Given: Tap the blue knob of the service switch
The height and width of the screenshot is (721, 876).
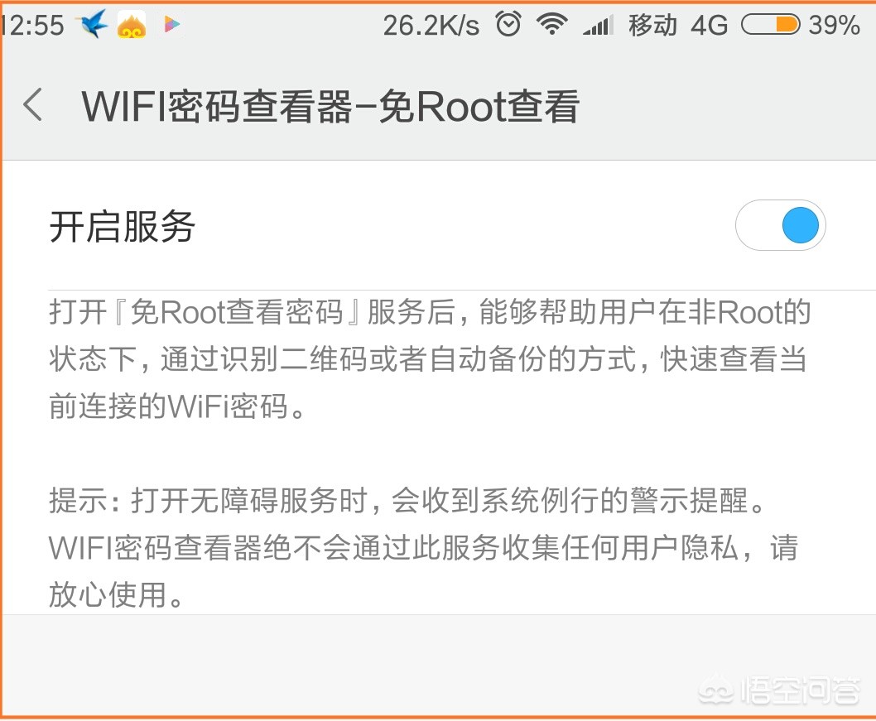Looking at the screenshot, I should 801,225.
